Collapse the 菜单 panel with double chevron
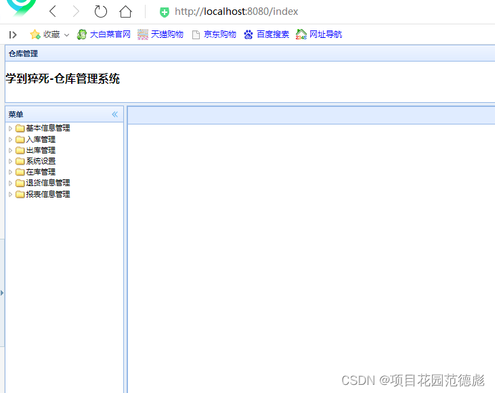The image size is (495, 393). coord(115,114)
